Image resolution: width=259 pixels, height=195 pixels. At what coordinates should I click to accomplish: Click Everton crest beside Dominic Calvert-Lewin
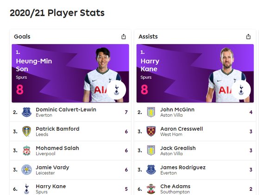pyautogui.click(x=26, y=112)
